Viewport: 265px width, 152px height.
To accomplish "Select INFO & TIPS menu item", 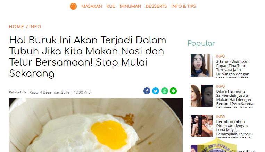I will (183, 6).
